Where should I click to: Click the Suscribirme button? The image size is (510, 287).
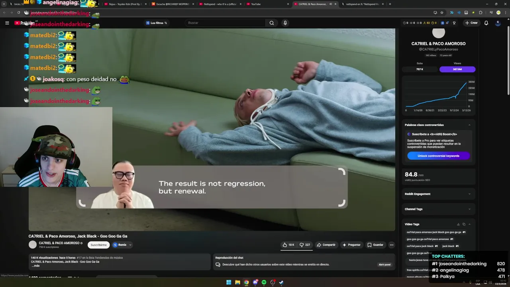(98, 245)
